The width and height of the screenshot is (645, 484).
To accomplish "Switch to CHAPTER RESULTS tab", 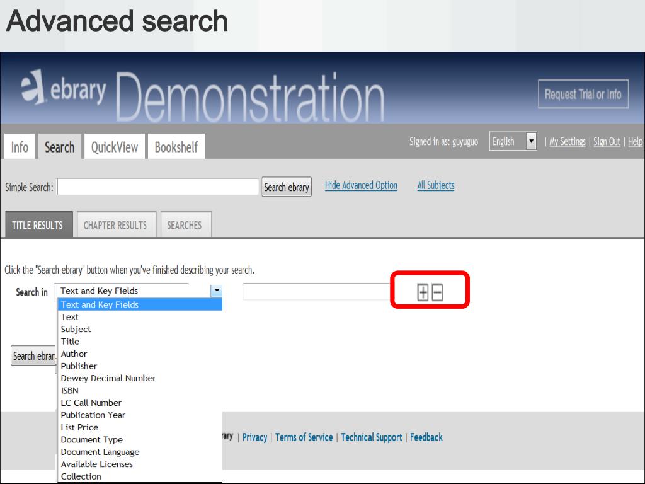I will (x=117, y=225).
